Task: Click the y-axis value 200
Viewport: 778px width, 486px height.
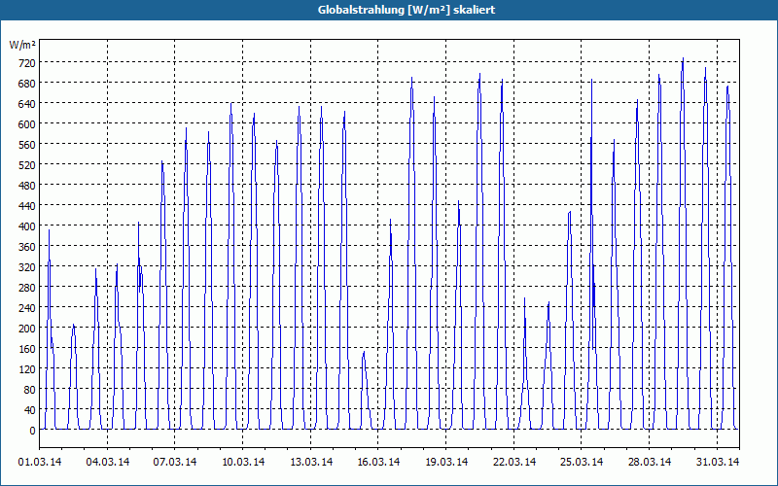Action: [27, 329]
